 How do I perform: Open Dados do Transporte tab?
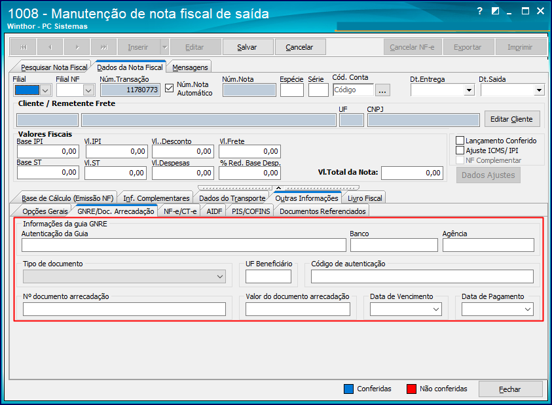pyautogui.click(x=232, y=198)
